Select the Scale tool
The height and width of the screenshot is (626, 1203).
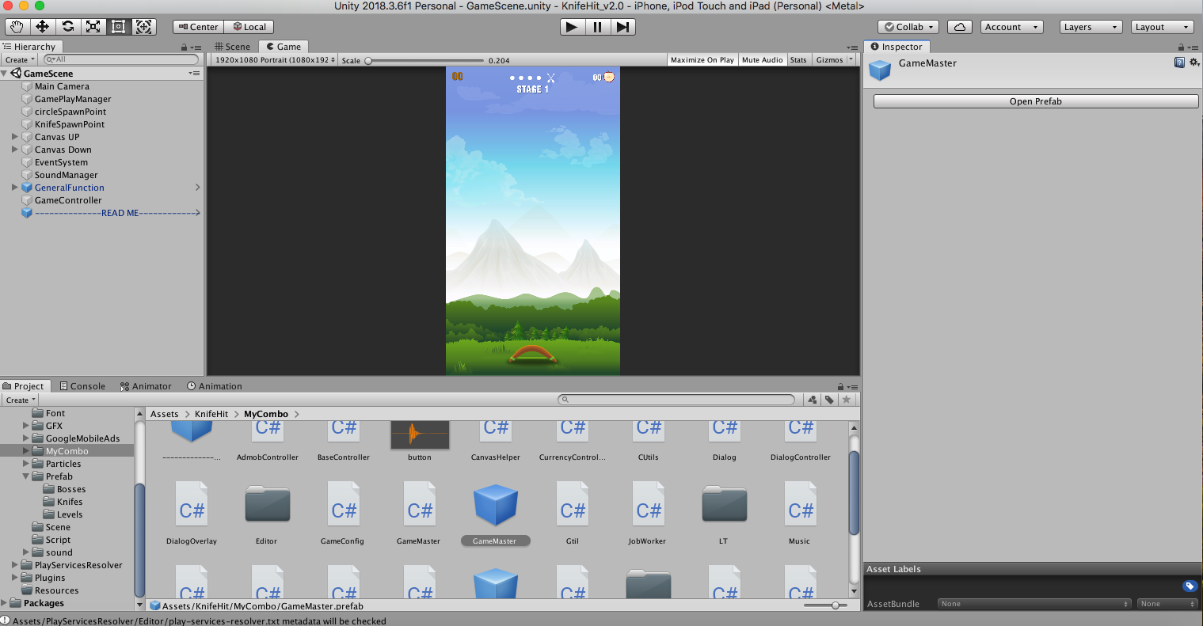tap(93, 26)
